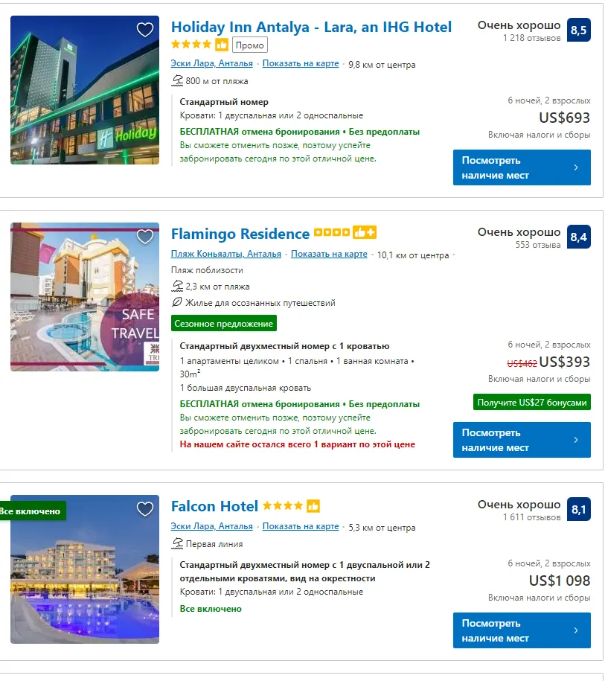Click Получите US$27 бонусами green badge

[531, 403]
